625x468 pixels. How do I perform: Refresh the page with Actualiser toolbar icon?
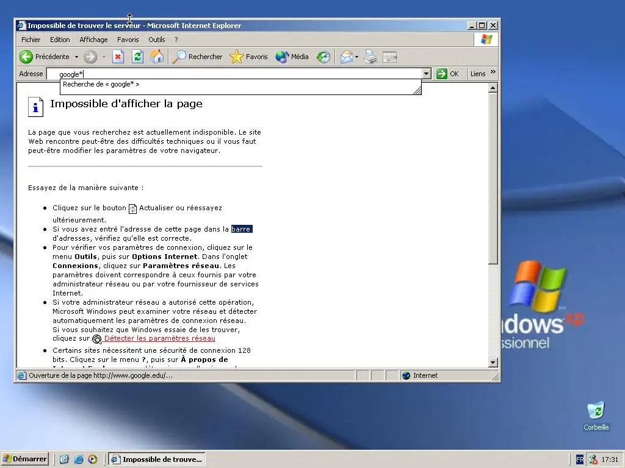pos(137,57)
